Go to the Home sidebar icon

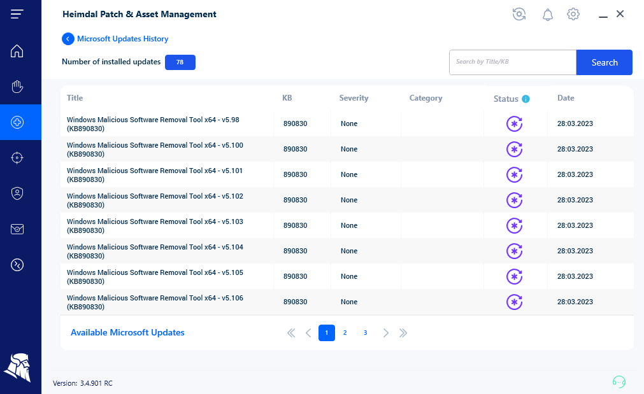(17, 51)
